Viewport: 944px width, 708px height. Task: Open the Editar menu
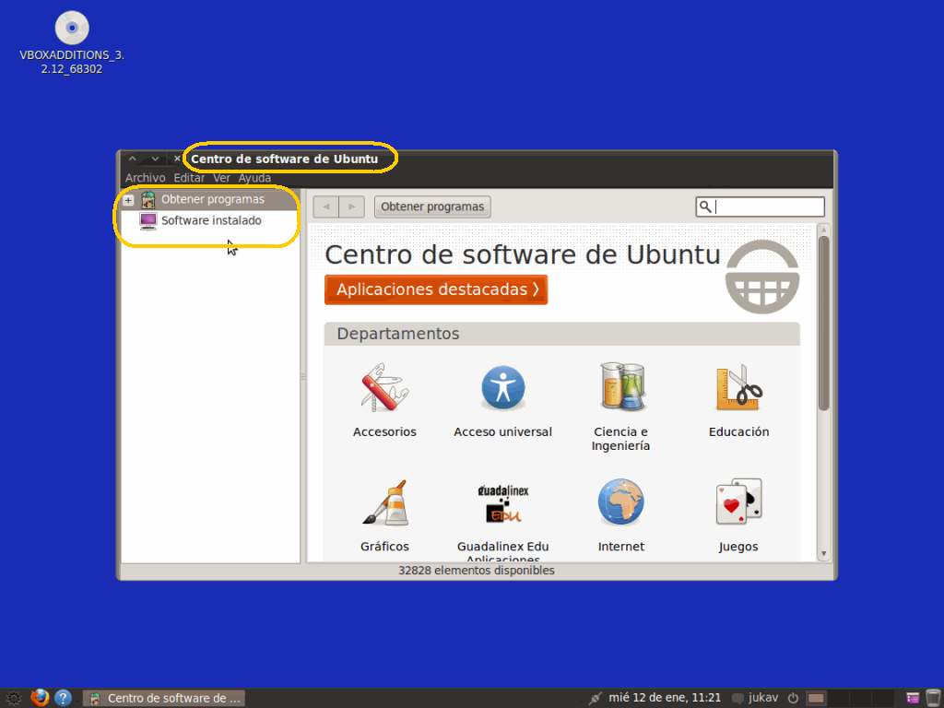coord(189,178)
